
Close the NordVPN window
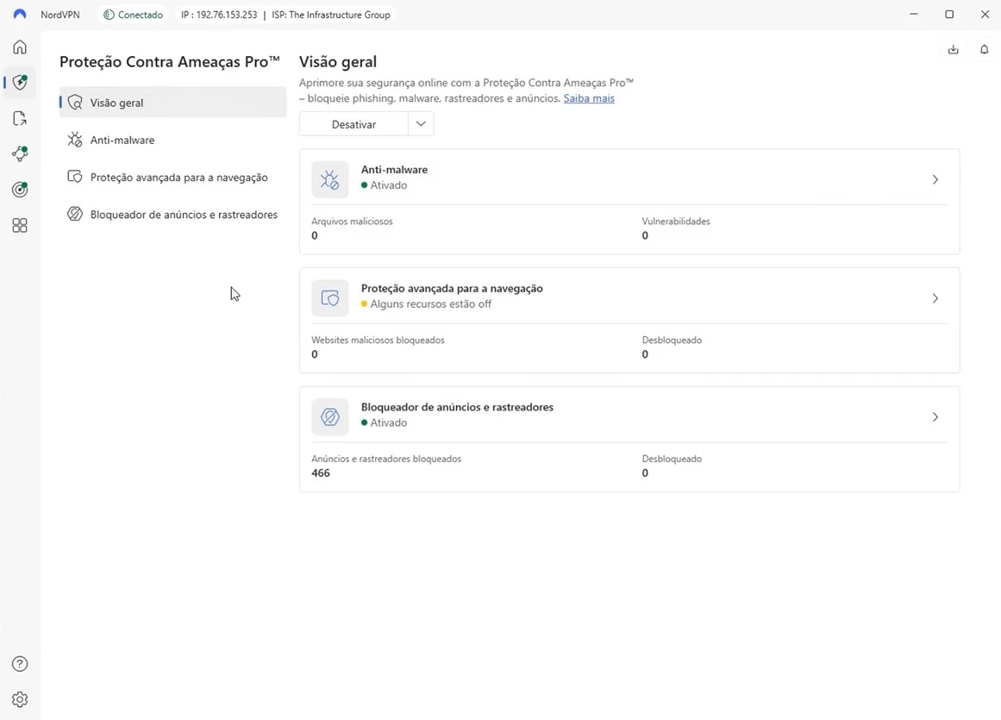tap(985, 14)
